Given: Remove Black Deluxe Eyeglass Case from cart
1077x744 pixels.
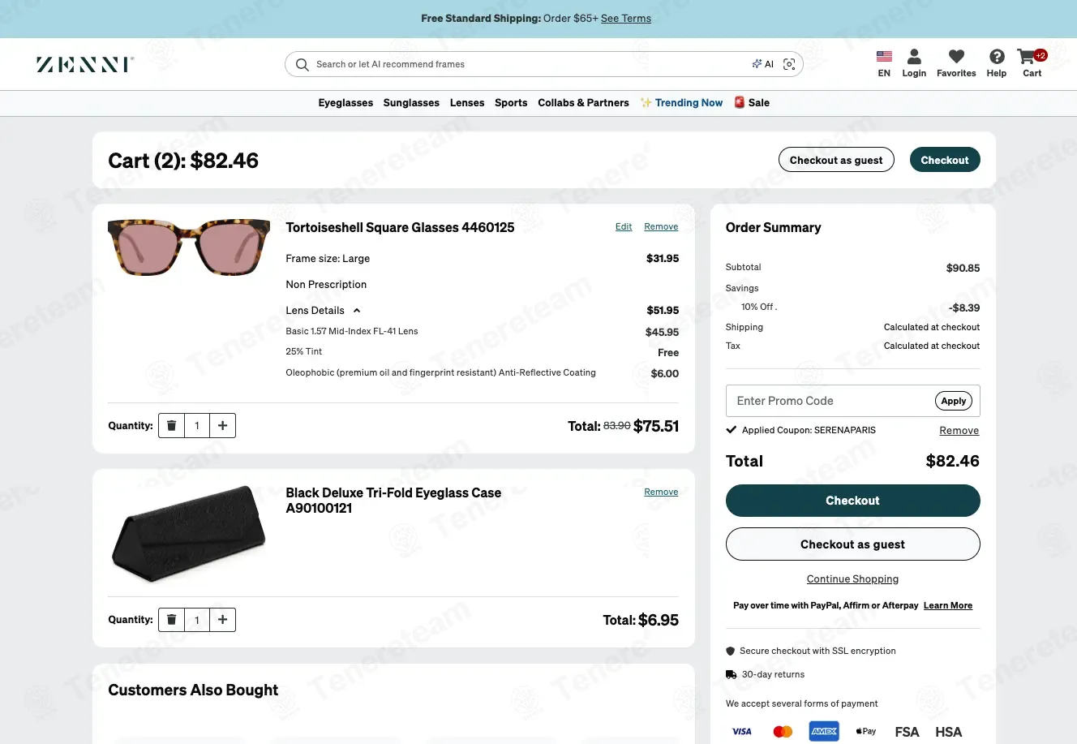Looking at the screenshot, I should (x=661, y=492).
